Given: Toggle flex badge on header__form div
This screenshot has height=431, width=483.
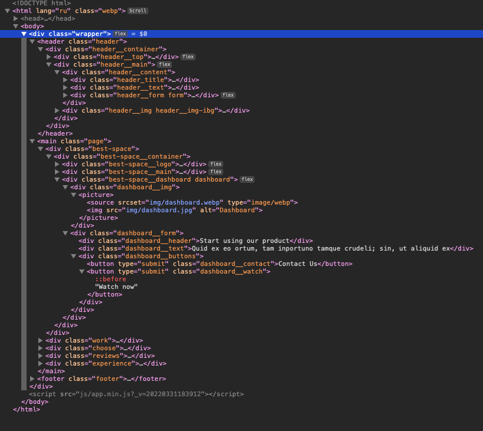Looking at the screenshot, I should 228,96.
